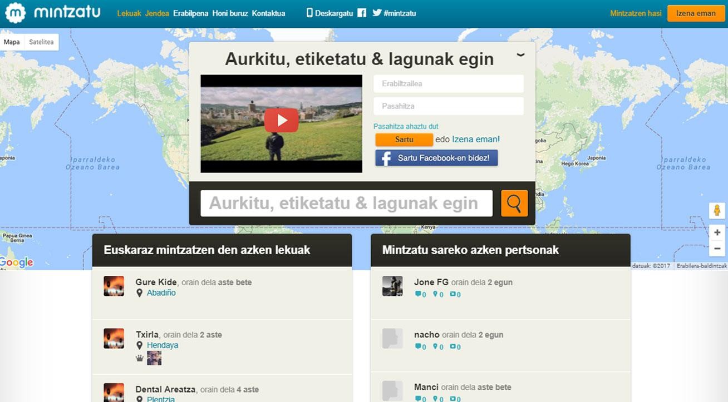Viewport: 728px width, 402px height.
Task: Click nacho's placeholder avatar
Action: tap(392, 338)
